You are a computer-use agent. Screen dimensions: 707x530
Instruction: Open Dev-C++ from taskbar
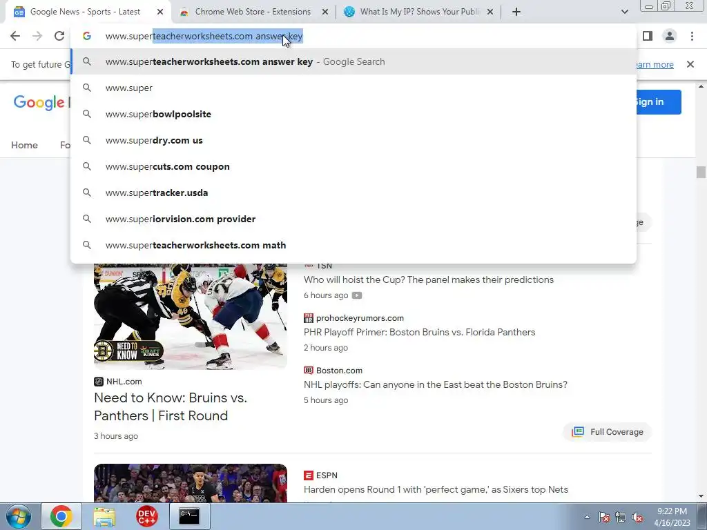(x=147, y=516)
